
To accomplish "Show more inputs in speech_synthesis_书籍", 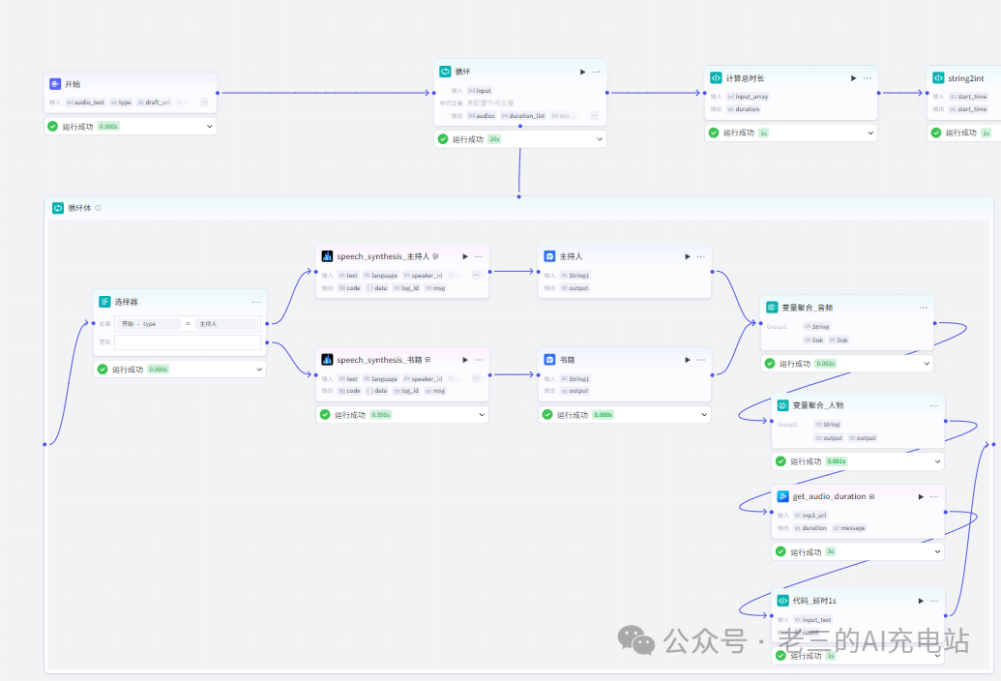I will 476,378.
